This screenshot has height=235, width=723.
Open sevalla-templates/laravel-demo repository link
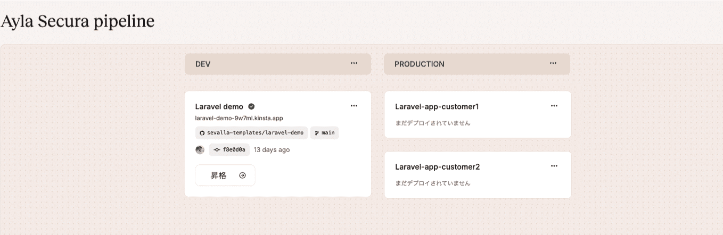251,133
